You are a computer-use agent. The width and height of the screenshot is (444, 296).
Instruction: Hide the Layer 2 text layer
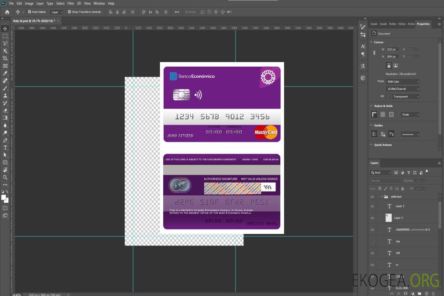pyautogui.click(x=372, y=206)
